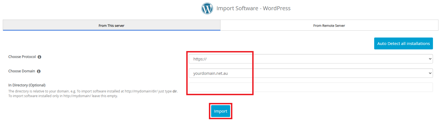Click the WordPress logo icon
444x125 pixels.
point(207,8)
